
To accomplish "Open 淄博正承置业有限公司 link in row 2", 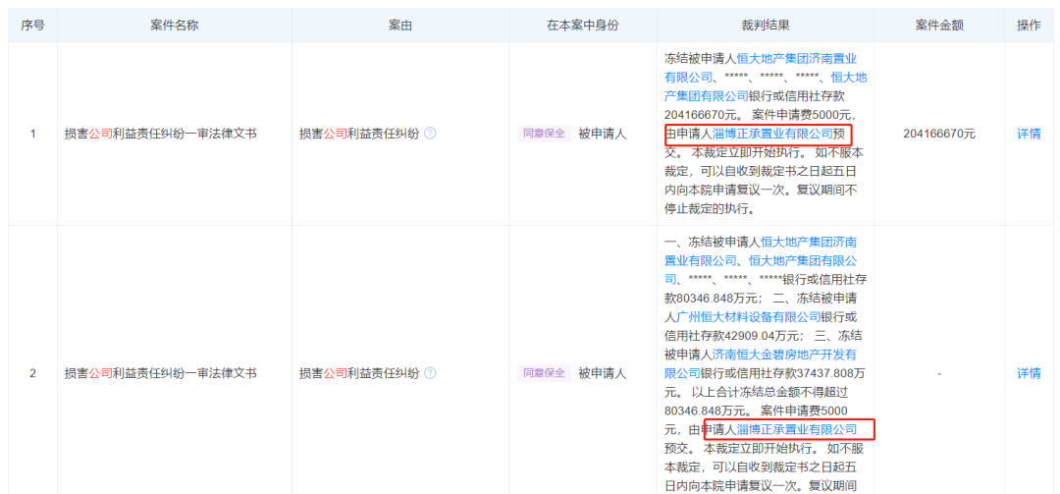I will [796, 429].
